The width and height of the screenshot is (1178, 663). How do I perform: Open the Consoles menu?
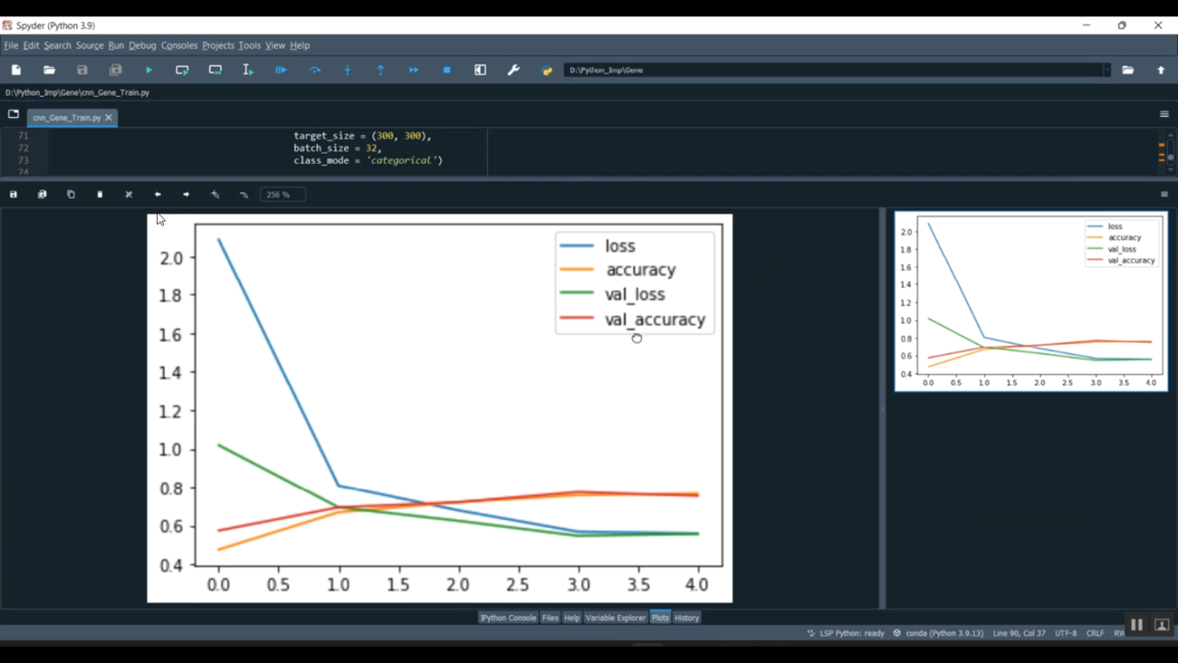click(x=179, y=46)
